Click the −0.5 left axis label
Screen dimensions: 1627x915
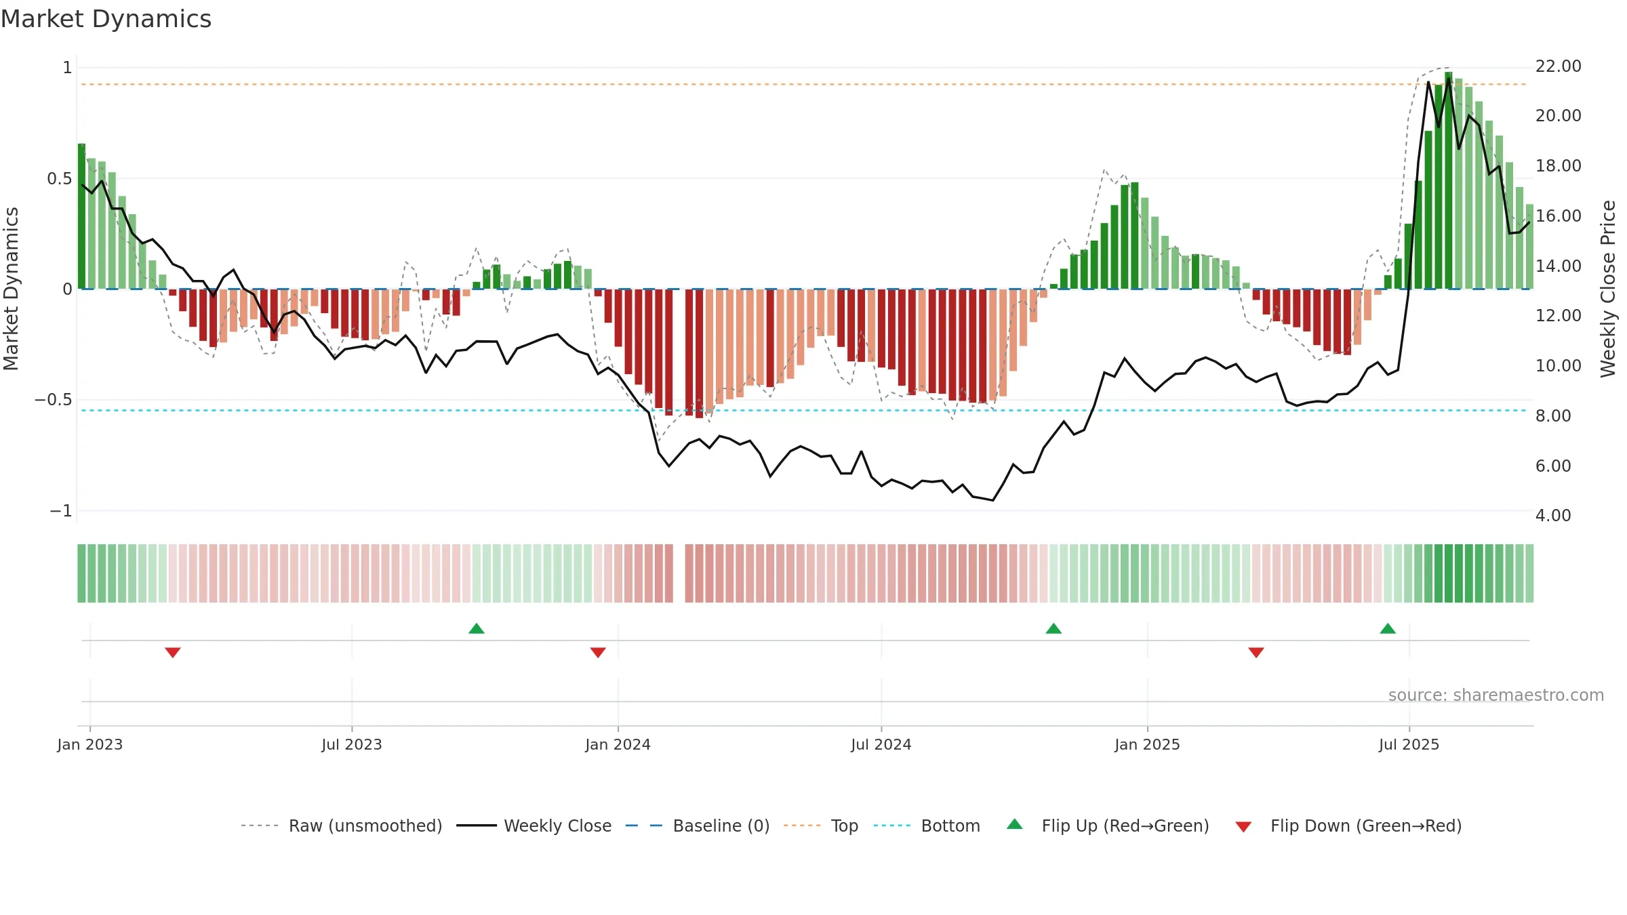[54, 400]
